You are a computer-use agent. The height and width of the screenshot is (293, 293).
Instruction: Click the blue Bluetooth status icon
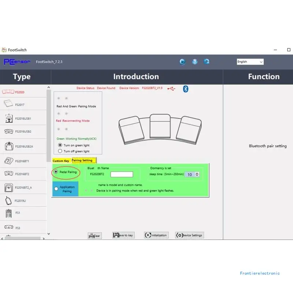coord(186,89)
